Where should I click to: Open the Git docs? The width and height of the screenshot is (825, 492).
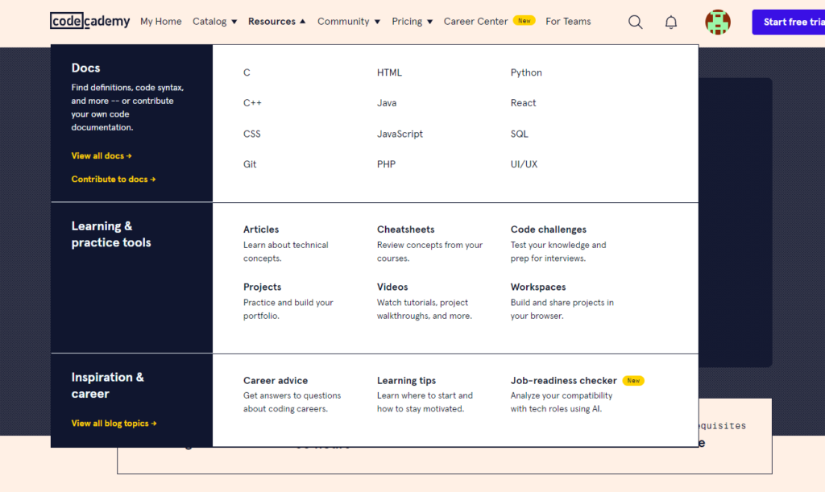click(x=250, y=164)
